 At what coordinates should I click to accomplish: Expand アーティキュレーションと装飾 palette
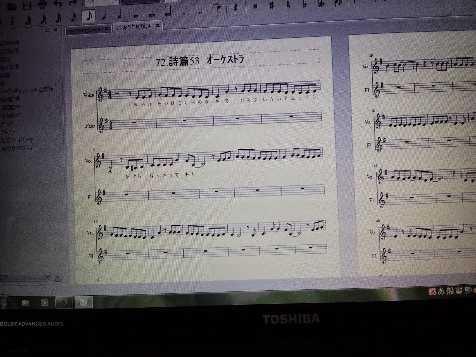click(27, 90)
